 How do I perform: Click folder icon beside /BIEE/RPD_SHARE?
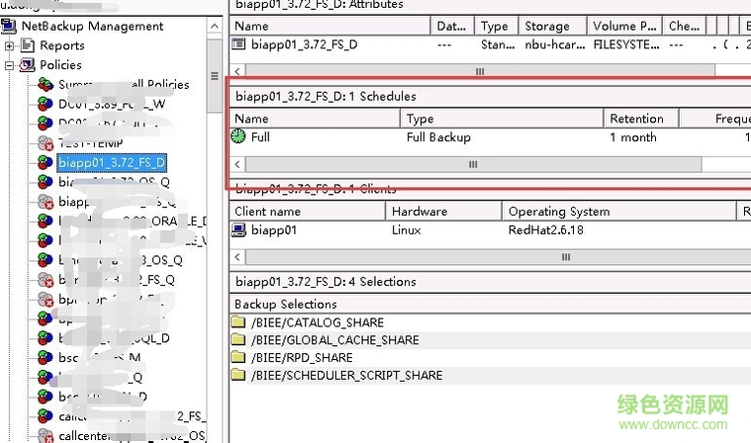(x=238, y=356)
